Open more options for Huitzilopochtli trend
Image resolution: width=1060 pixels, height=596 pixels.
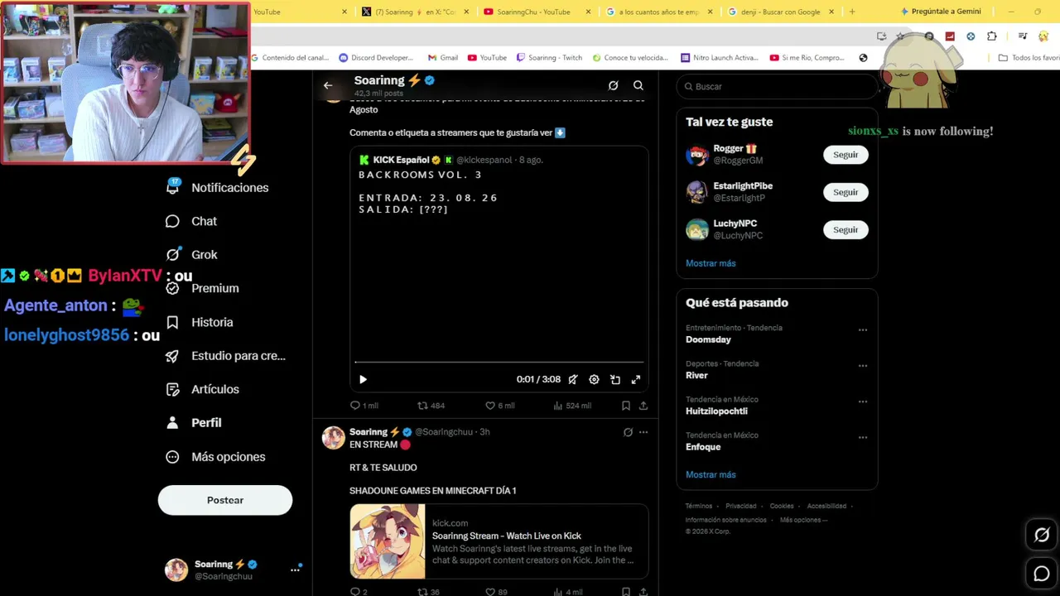click(x=863, y=401)
